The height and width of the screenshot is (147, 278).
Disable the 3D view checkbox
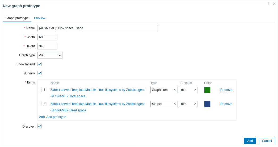coord(40,73)
